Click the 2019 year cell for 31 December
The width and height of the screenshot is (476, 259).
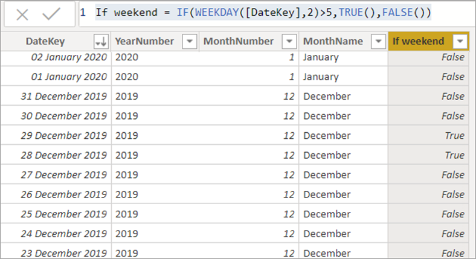pyautogui.click(x=127, y=97)
